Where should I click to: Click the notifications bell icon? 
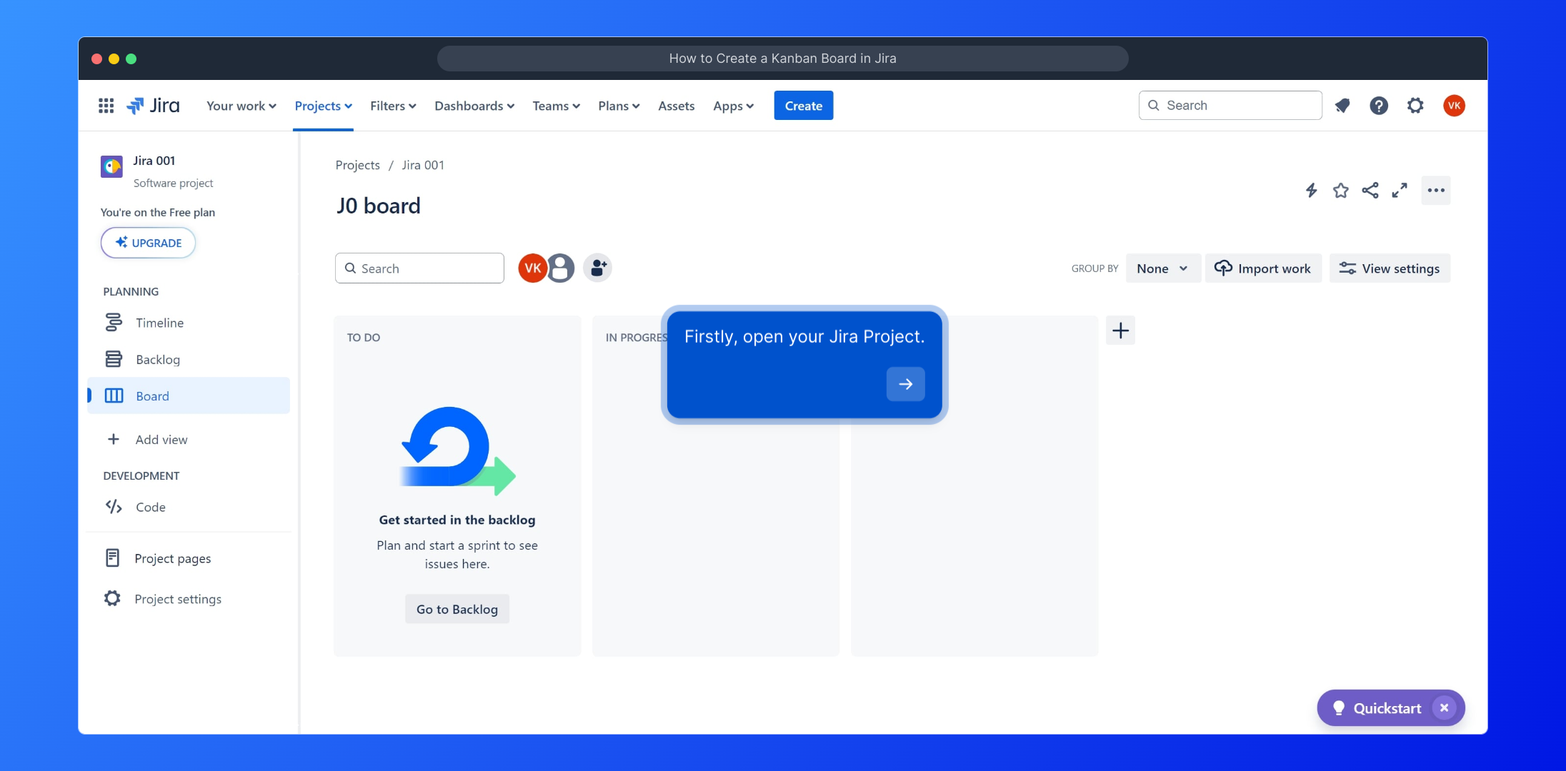coord(1342,106)
